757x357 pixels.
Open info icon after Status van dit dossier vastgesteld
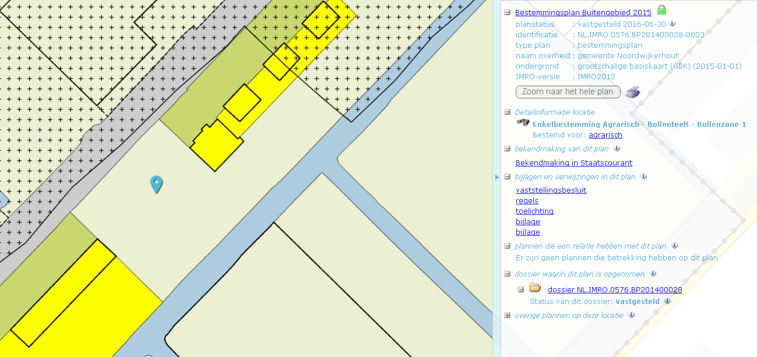click(667, 301)
